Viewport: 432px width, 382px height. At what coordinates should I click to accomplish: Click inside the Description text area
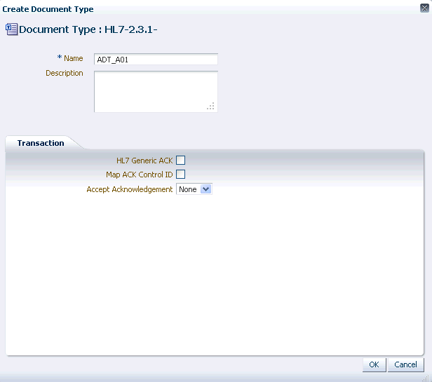pyautogui.click(x=156, y=92)
